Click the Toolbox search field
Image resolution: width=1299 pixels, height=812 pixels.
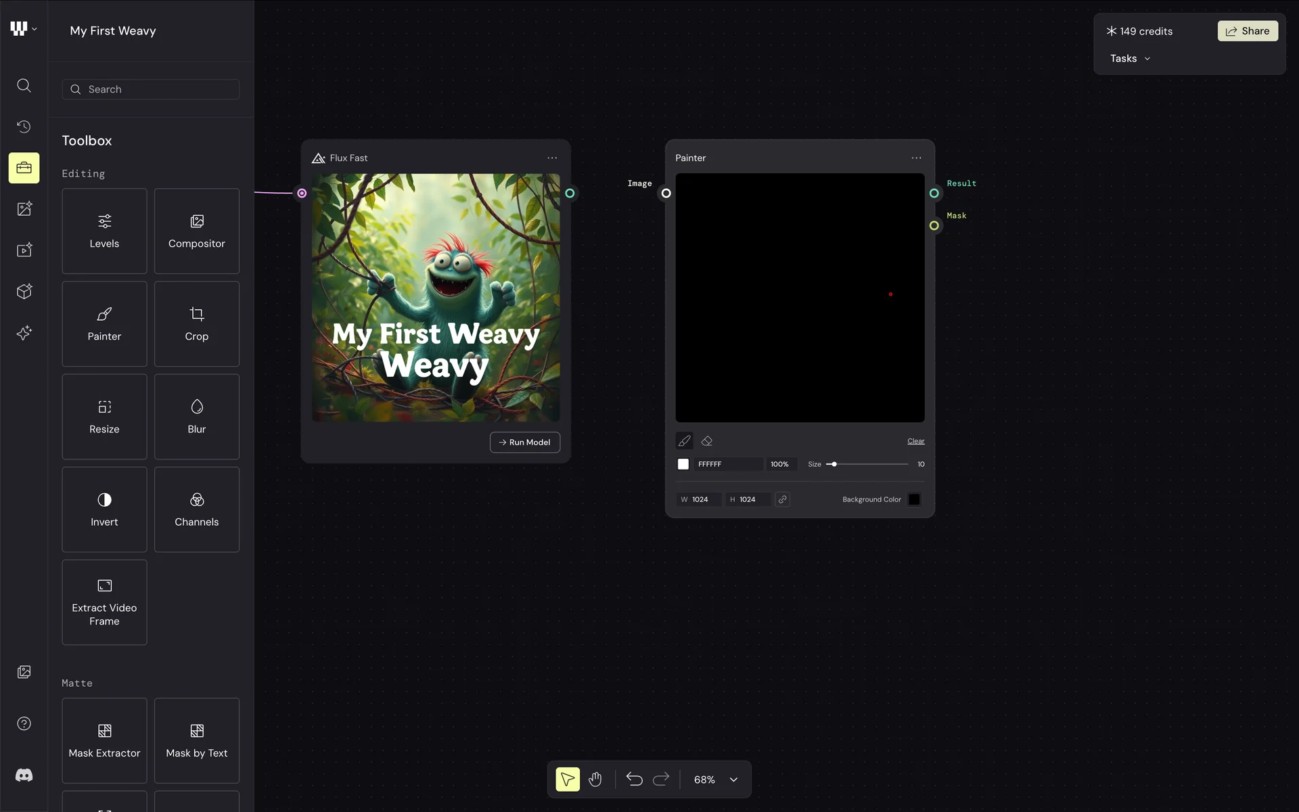tap(151, 89)
